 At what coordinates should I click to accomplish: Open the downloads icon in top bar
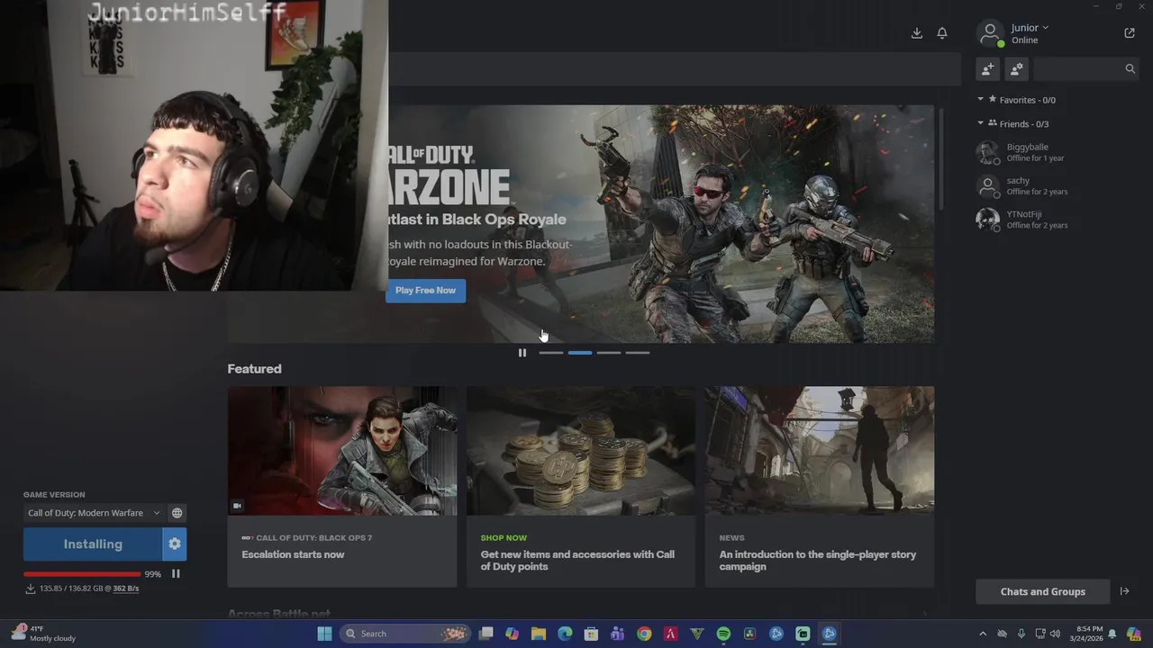pyautogui.click(x=917, y=33)
